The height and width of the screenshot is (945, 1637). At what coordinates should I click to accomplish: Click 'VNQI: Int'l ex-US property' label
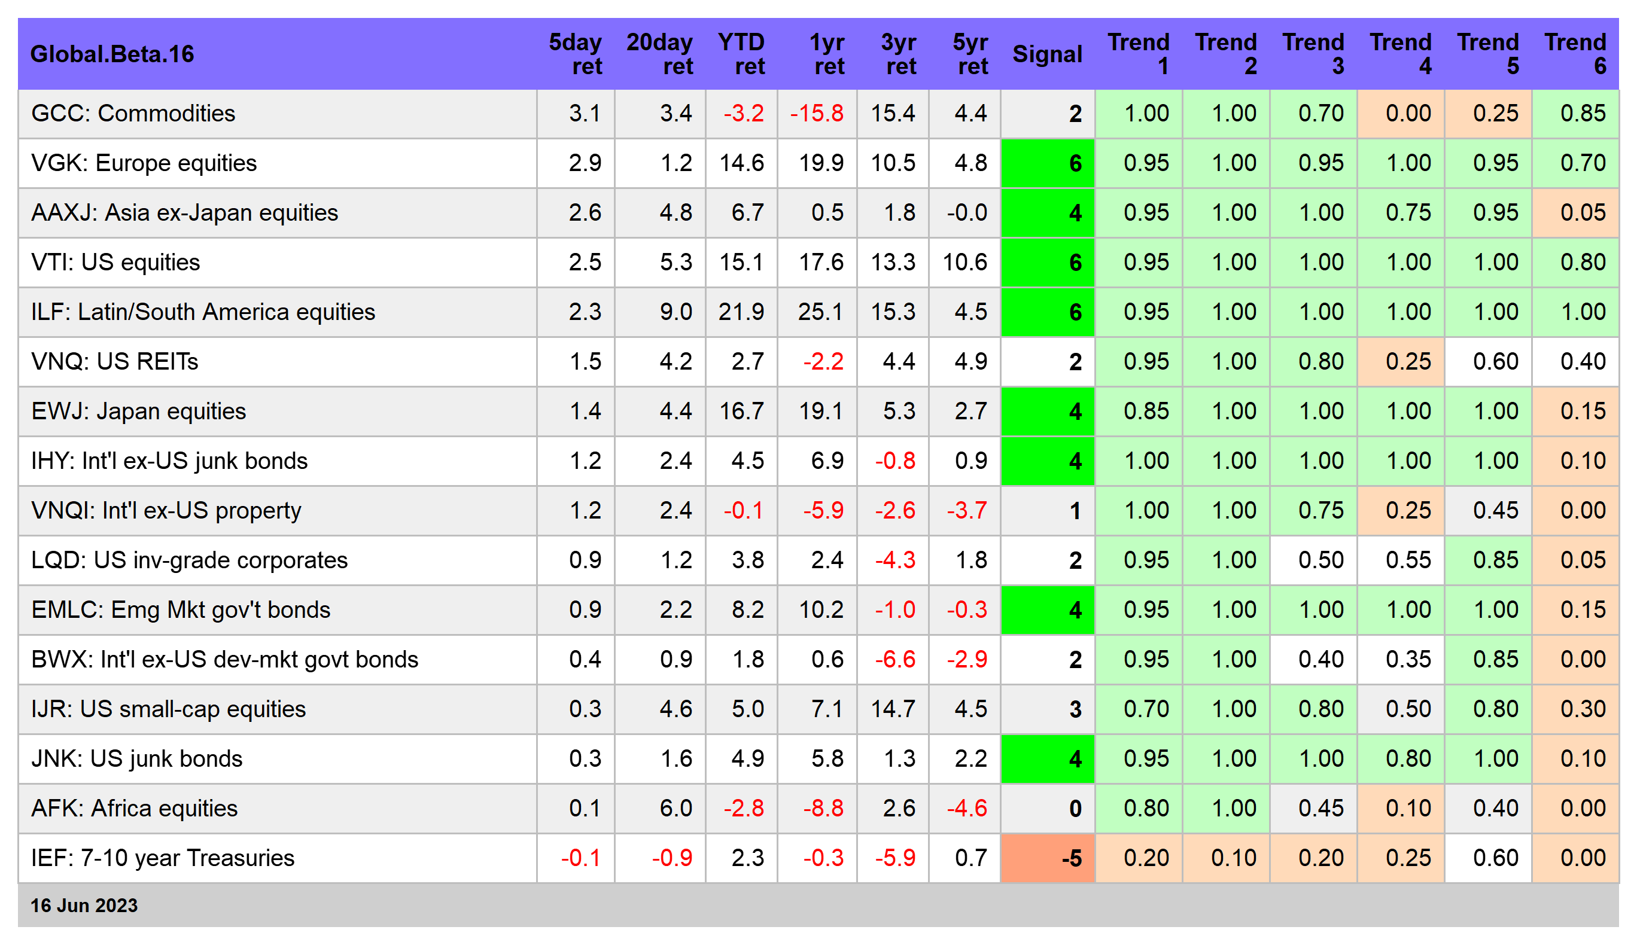[166, 511]
